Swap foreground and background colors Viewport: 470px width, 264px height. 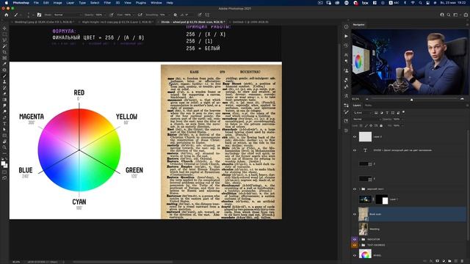point(7,160)
